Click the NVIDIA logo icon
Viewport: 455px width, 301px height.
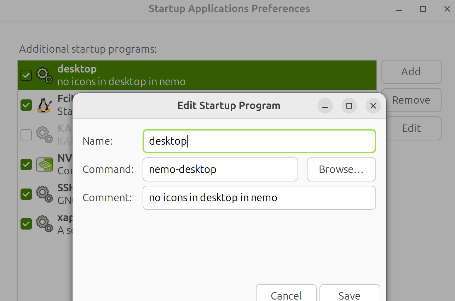pos(44,164)
